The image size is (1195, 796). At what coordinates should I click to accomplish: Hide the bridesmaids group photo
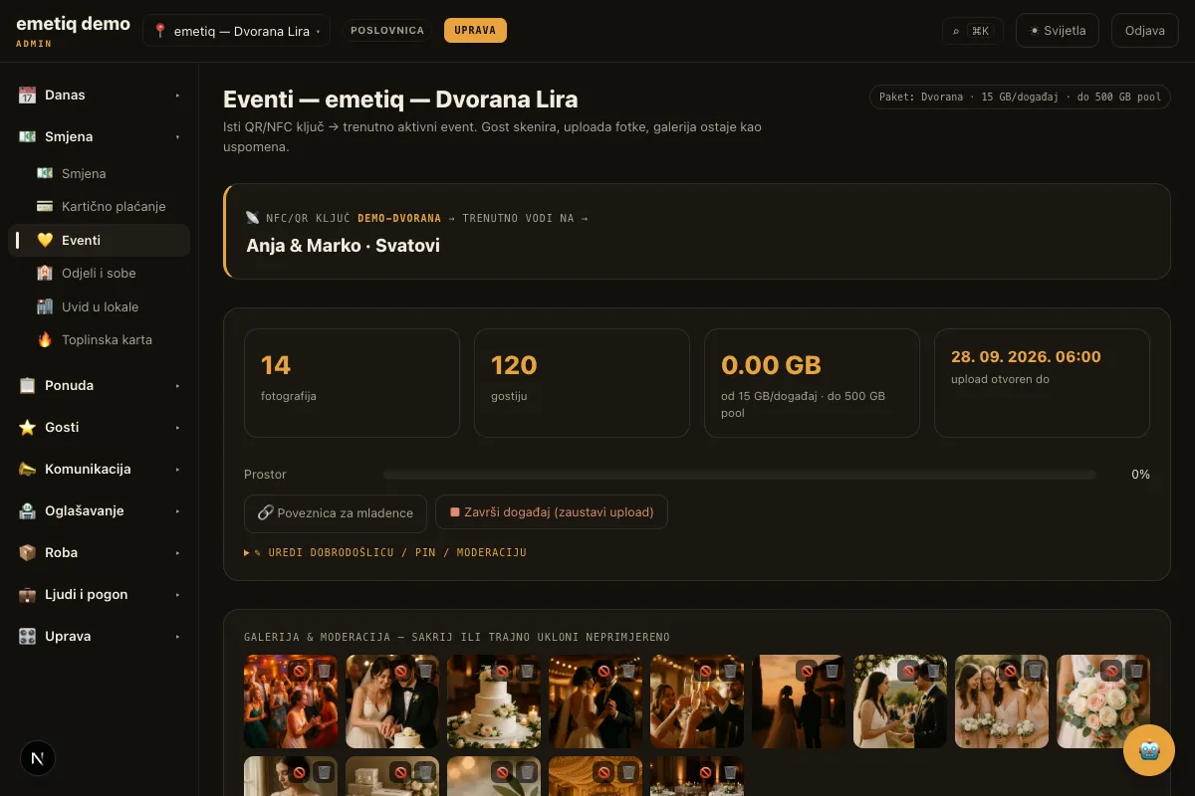[1010, 671]
